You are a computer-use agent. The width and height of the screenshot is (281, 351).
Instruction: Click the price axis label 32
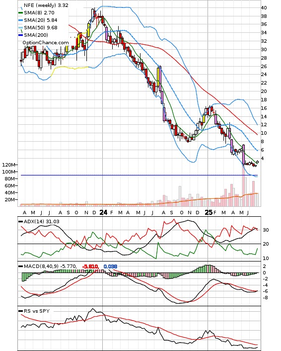pos(264,41)
